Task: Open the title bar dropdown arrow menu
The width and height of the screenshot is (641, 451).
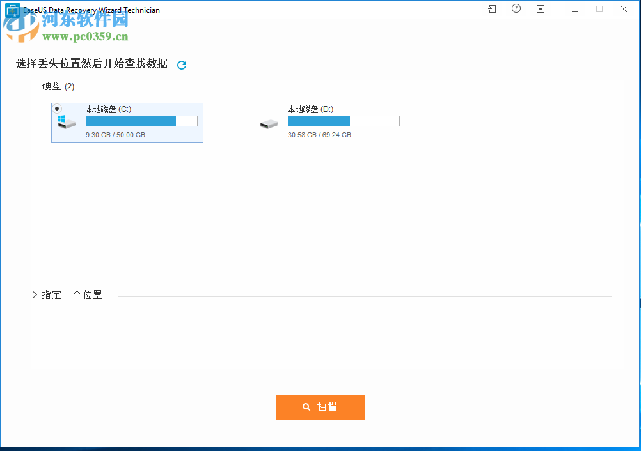Action: pos(540,9)
